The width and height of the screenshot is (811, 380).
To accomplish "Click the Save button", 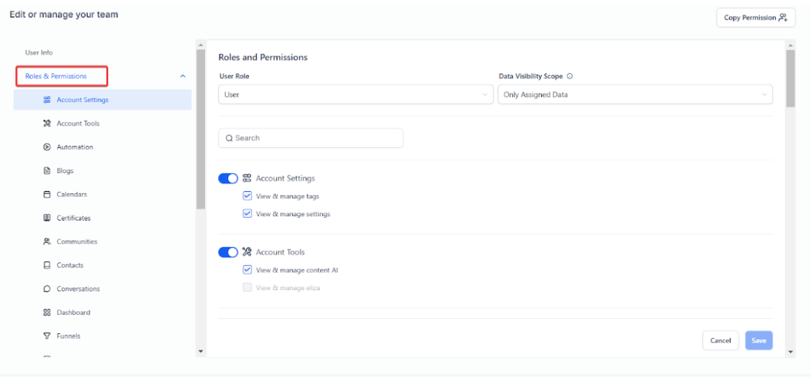I will click(x=758, y=340).
